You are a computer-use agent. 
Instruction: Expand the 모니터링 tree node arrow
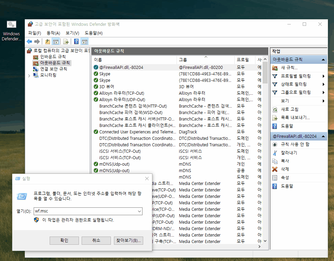(29, 75)
